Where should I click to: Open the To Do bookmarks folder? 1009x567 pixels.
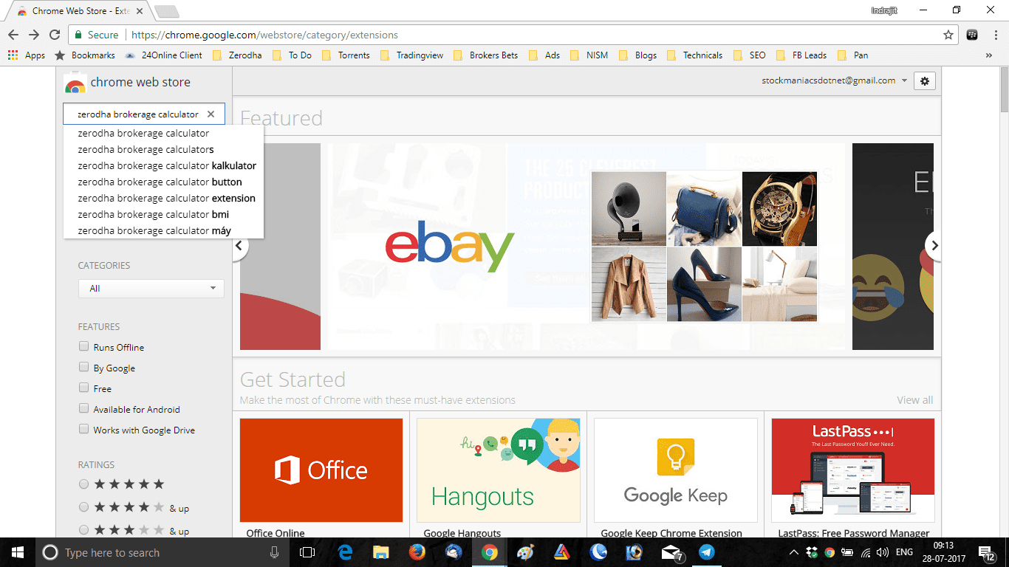[x=292, y=55]
